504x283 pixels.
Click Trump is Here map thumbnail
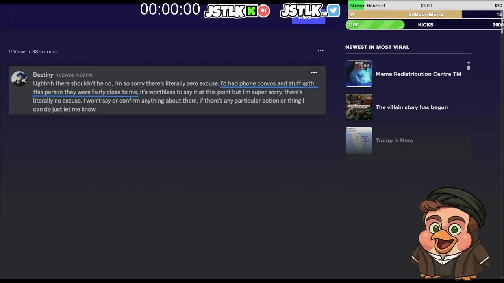pos(359,140)
